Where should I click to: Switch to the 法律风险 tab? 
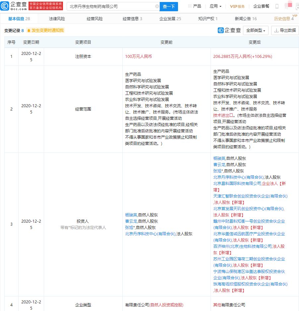[x=57, y=19]
